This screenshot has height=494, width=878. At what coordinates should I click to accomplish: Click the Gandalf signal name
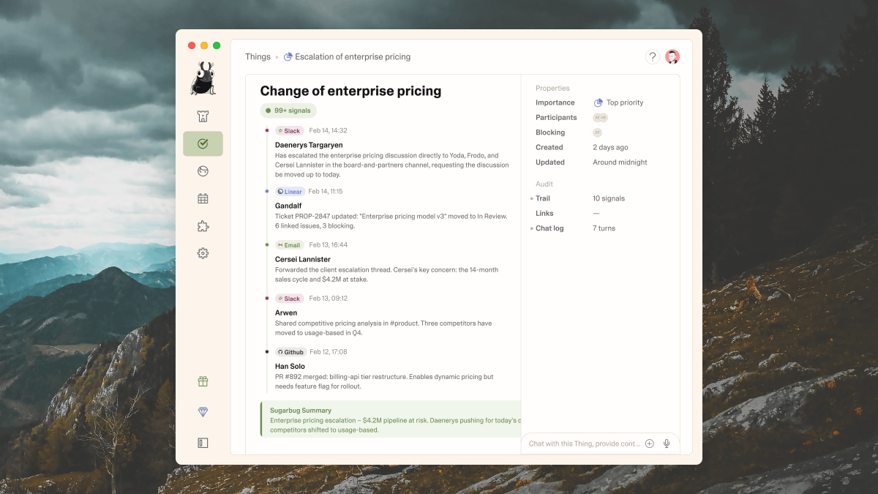(288, 206)
